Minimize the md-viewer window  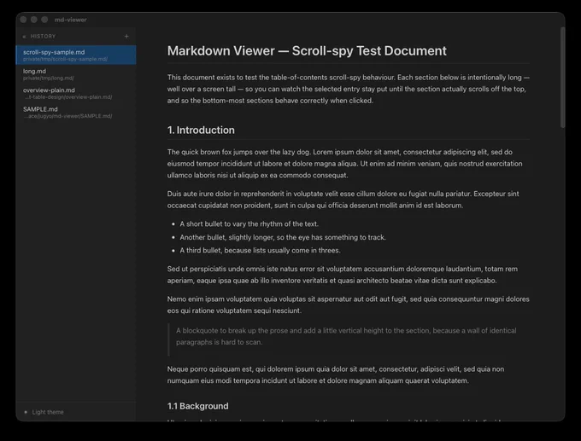click(x=33, y=20)
